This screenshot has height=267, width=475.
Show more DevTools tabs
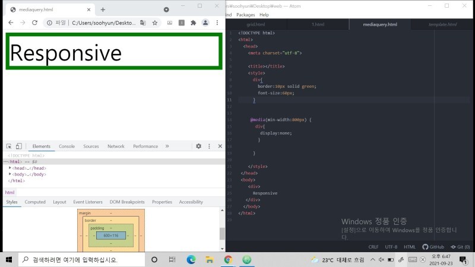pyautogui.click(x=167, y=146)
